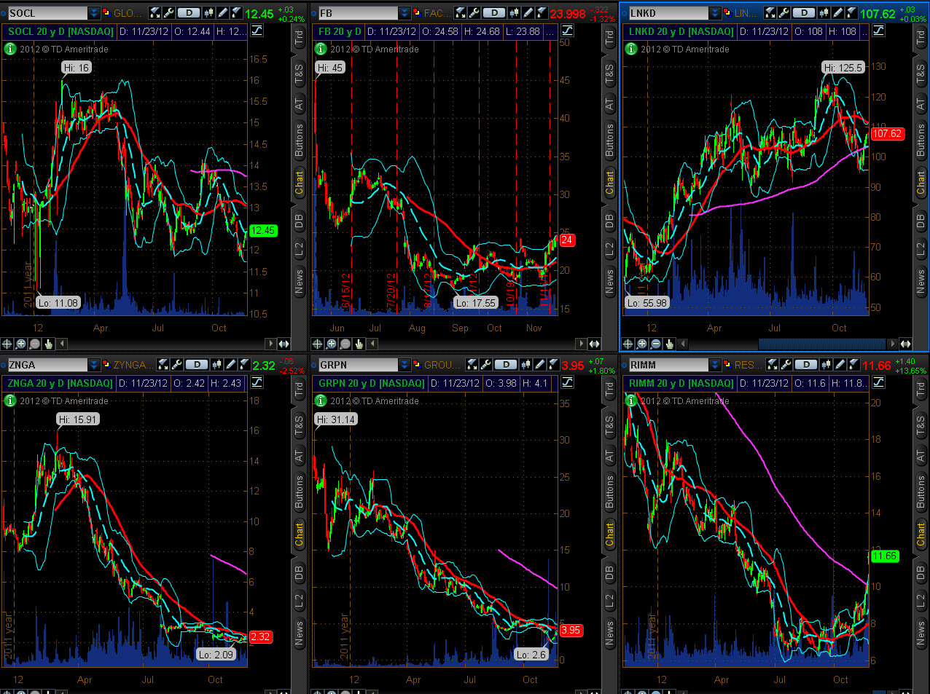Toggle autoscale curve button on LNKD chart
Viewport: 930px width, 694px height.
point(878,31)
